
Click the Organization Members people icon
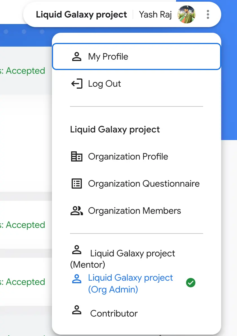(77, 211)
